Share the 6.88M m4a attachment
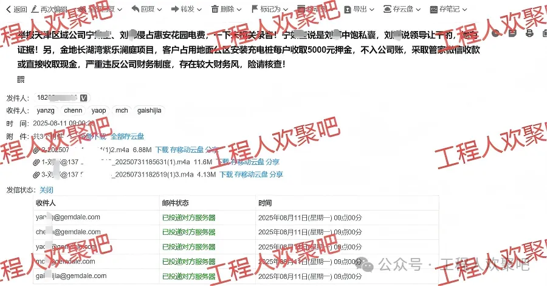Image resolution: width=547 pixels, height=286 pixels. [212, 150]
